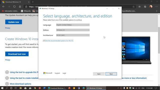Click the laptop image on the webpage
Viewport: 160px width, 90px height.
[x=136, y=50]
